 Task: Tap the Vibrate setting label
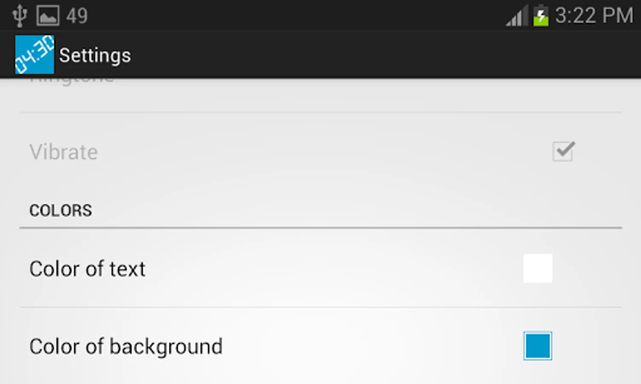[64, 152]
